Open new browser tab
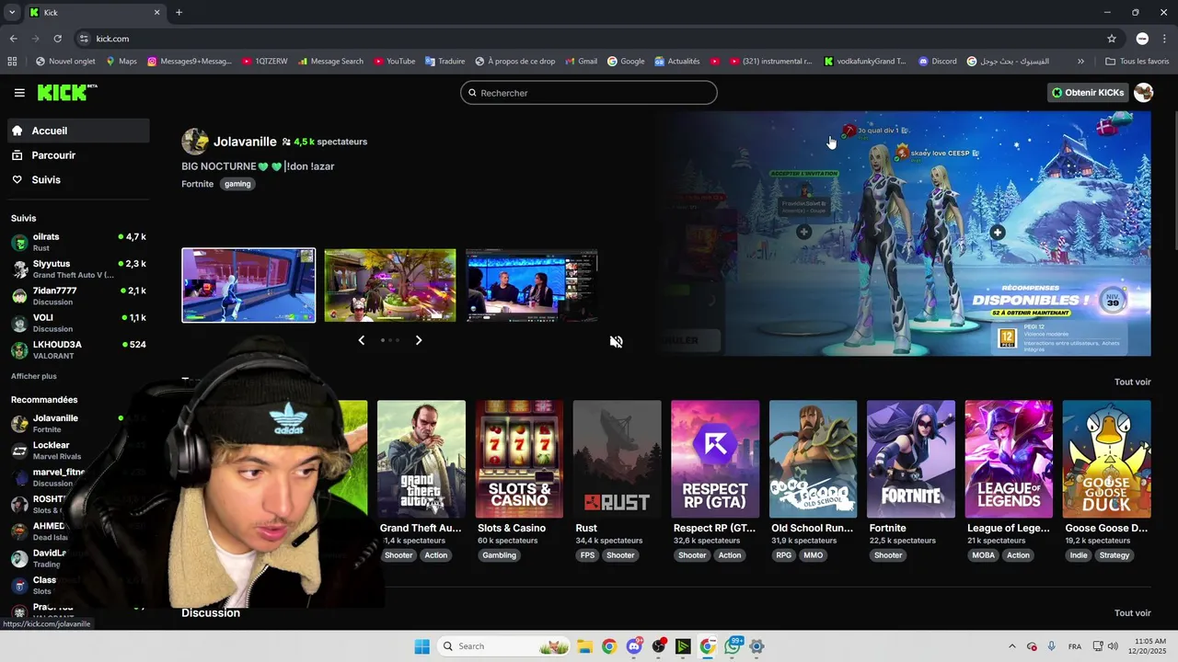The height and width of the screenshot is (662, 1178). click(x=179, y=12)
